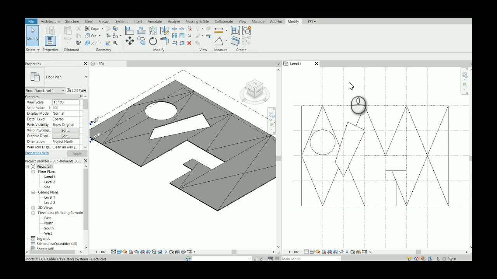This screenshot has width=497, height=279.
Task: Click the Angular measure icon
Action: [x=219, y=41]
